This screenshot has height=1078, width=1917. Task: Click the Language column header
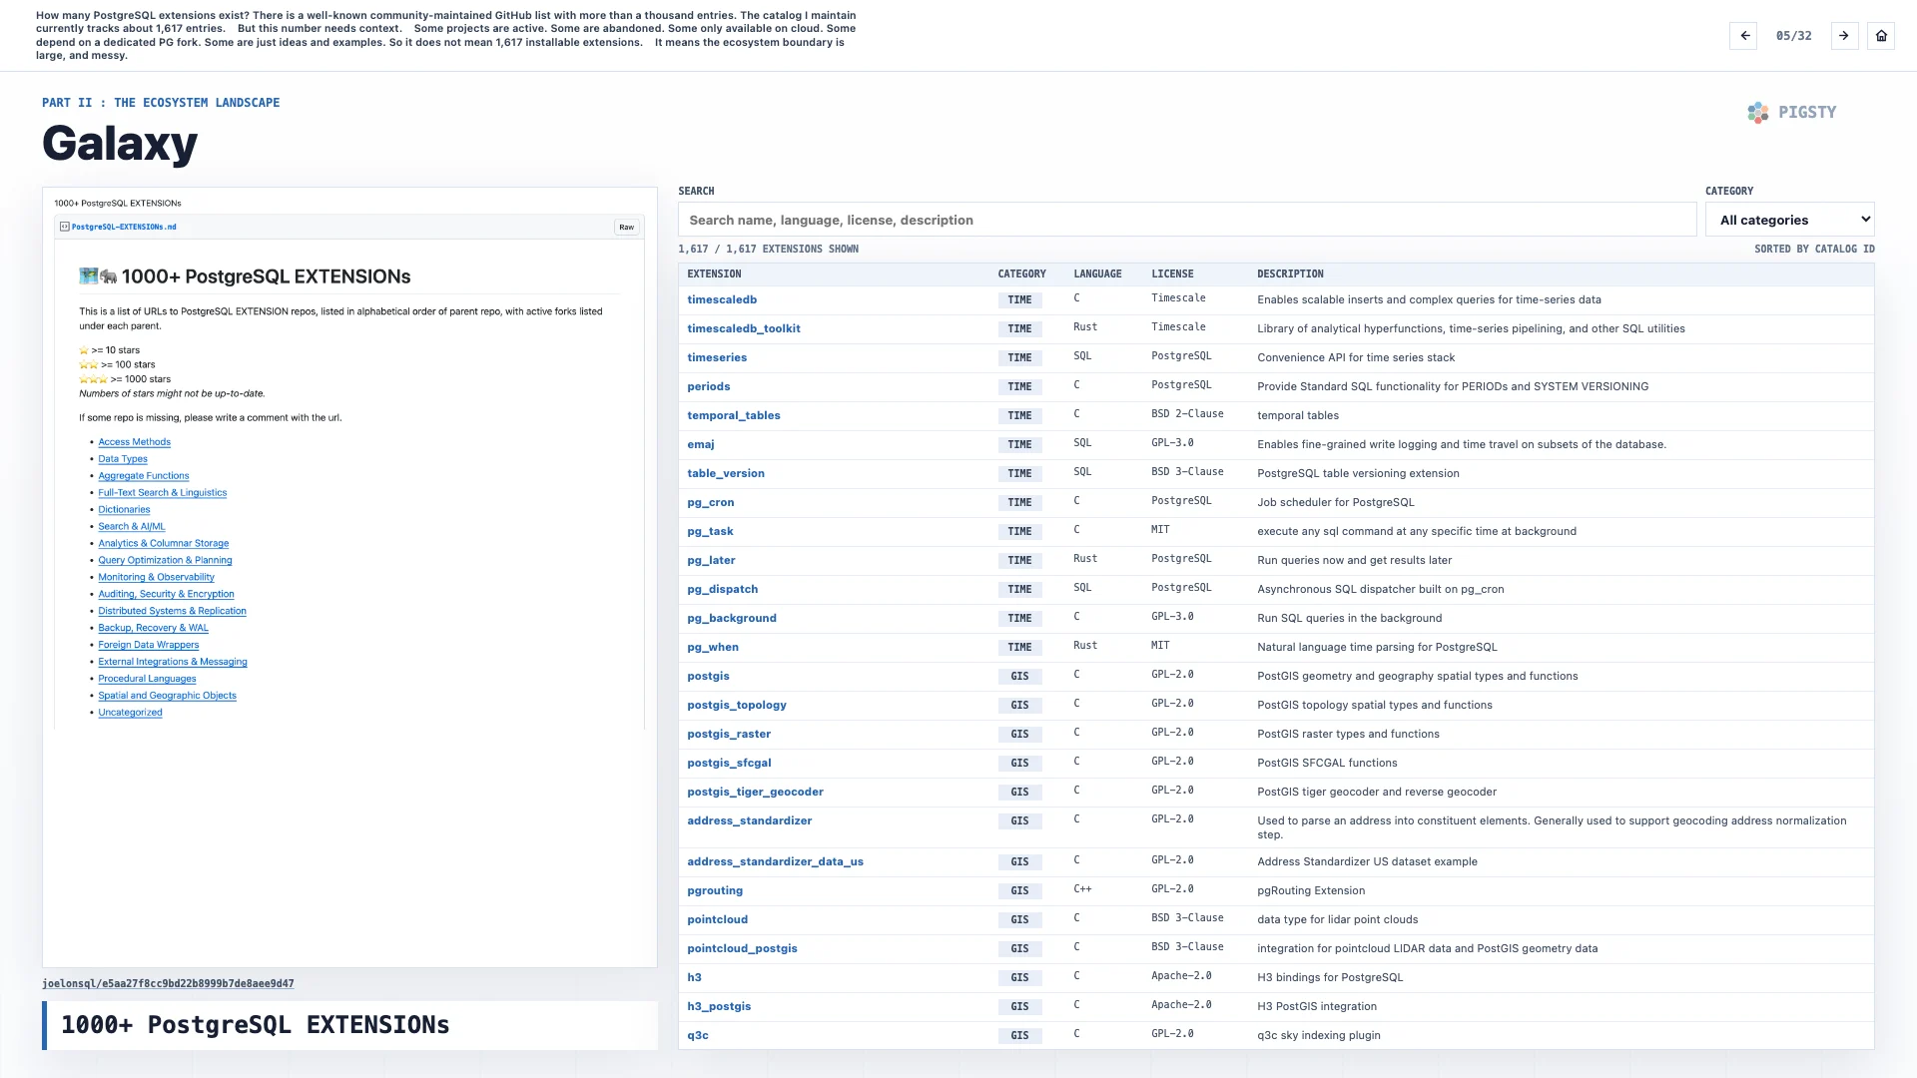(1098, 274)
